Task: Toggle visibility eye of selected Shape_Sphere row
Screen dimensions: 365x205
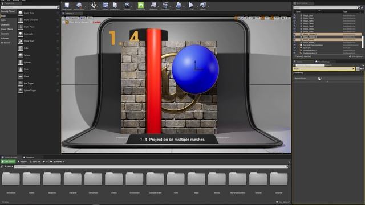Action: point(295,40)
